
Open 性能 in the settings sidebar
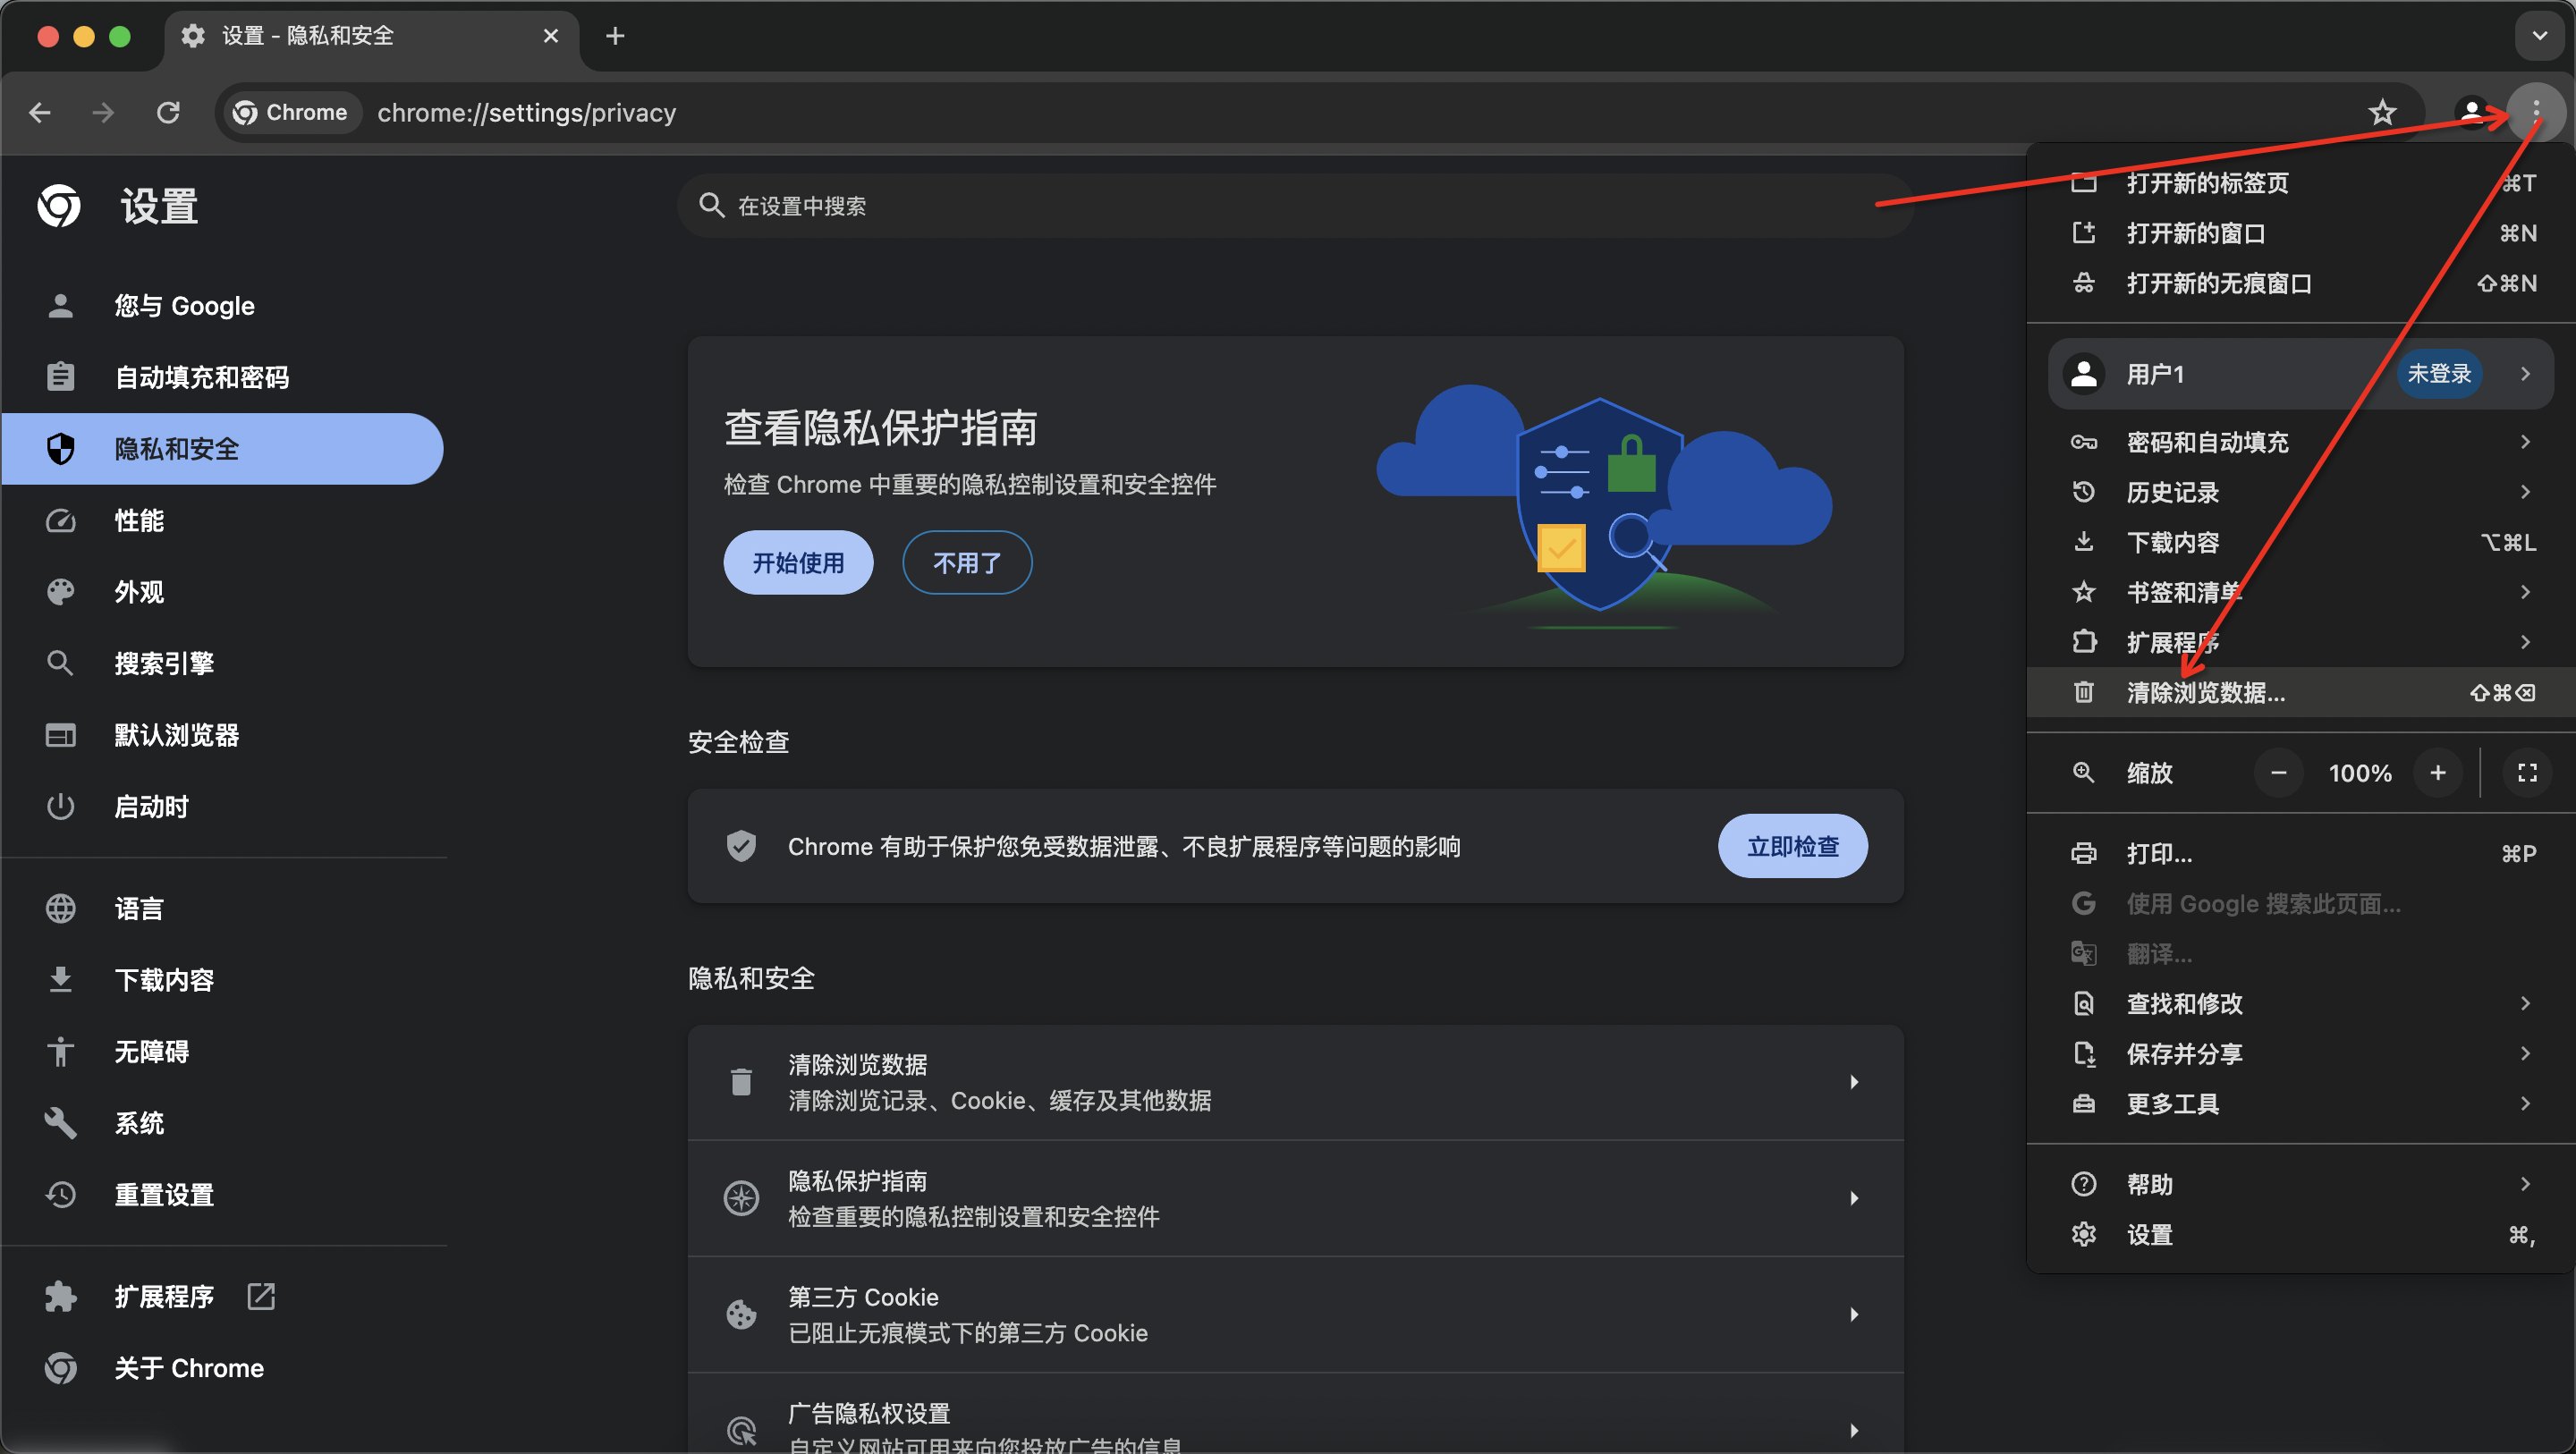point(139,520)
